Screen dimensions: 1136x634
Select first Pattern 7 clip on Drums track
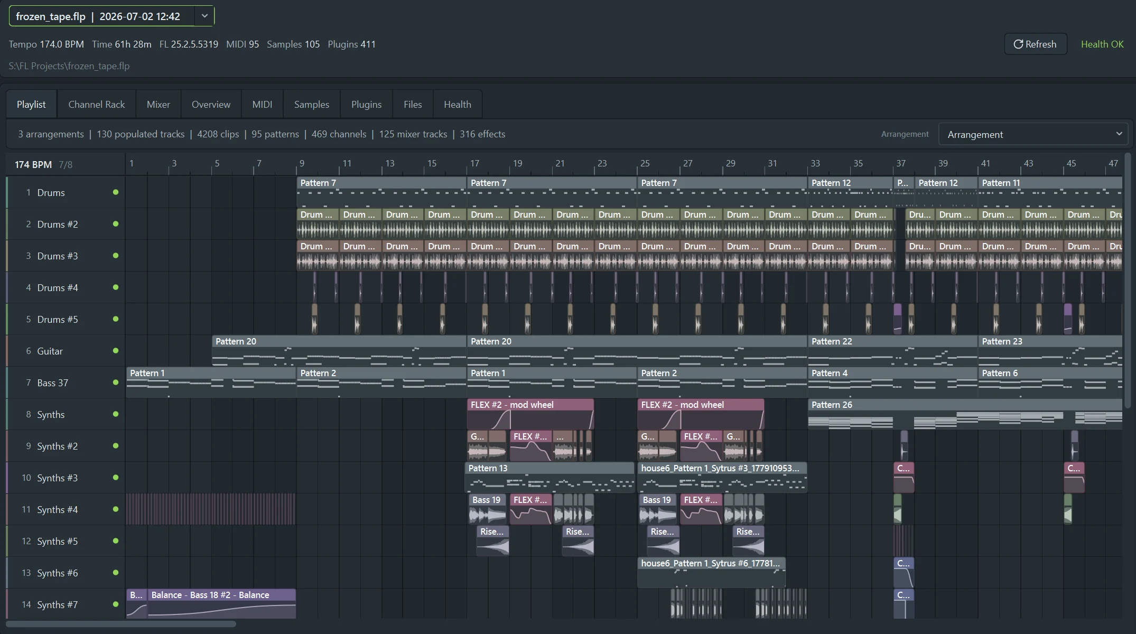click(x=381, y=192)
